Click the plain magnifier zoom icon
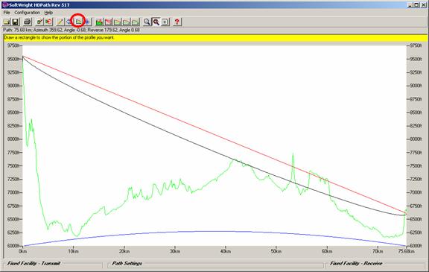The width and height of the screenshot is (429, 272). 147,22
